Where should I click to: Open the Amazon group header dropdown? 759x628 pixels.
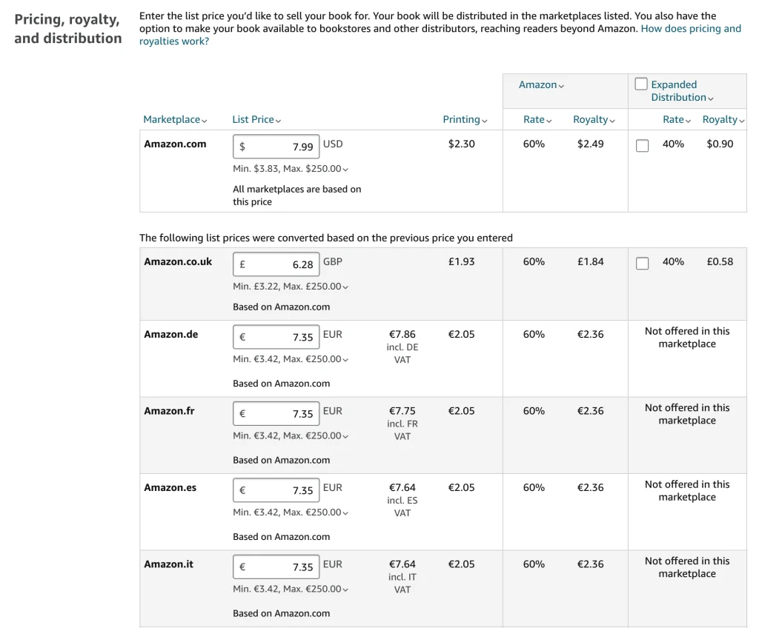[541, 84]
